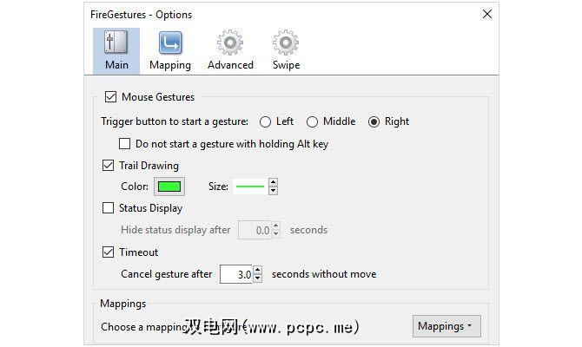
Task: Toggle the Timeout checkbox
Action: click(x=108, y=252)
